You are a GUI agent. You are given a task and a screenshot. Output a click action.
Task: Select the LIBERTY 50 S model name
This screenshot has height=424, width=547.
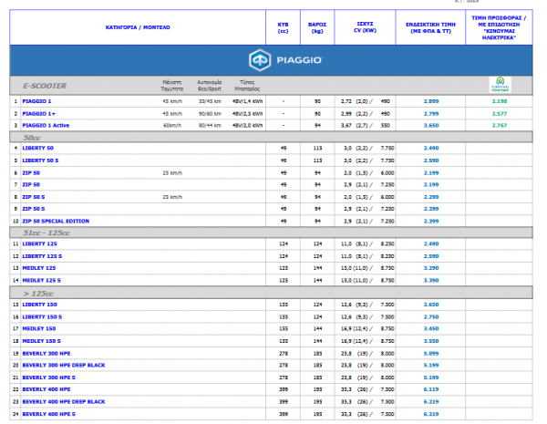40,160
